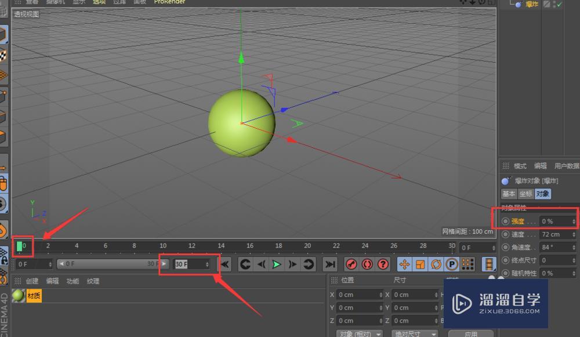The image size is (580, 337).
Task: Switch to the 基本 tab
Action: pyautogui.click(x=509, y=194)
